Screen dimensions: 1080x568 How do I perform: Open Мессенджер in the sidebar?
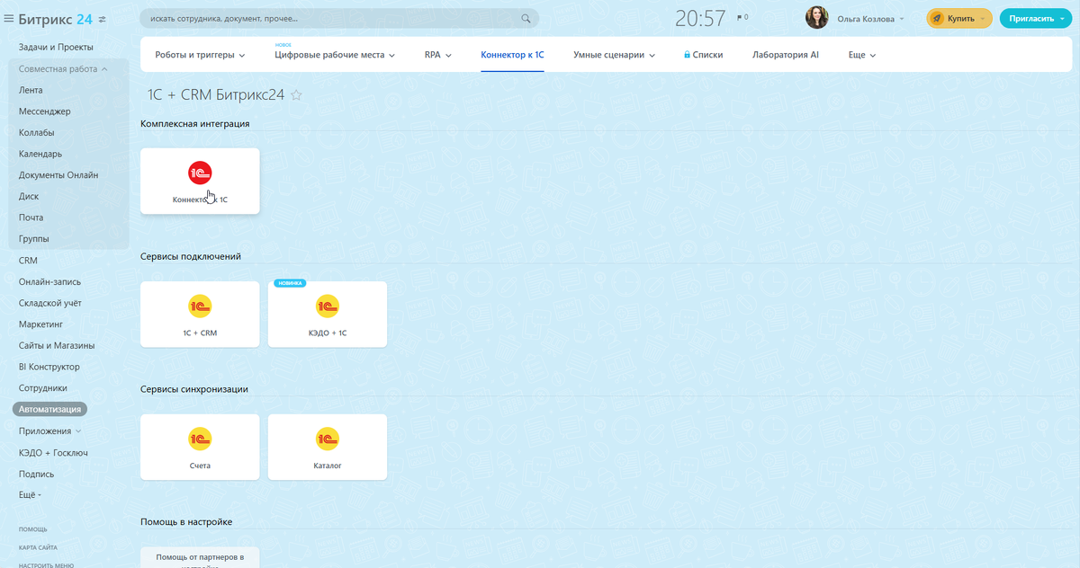coord(45,111)
